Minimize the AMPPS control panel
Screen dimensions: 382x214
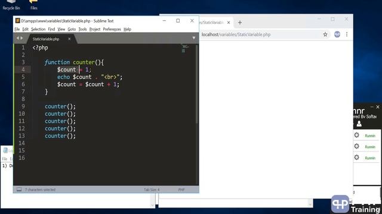coord(372,107)
